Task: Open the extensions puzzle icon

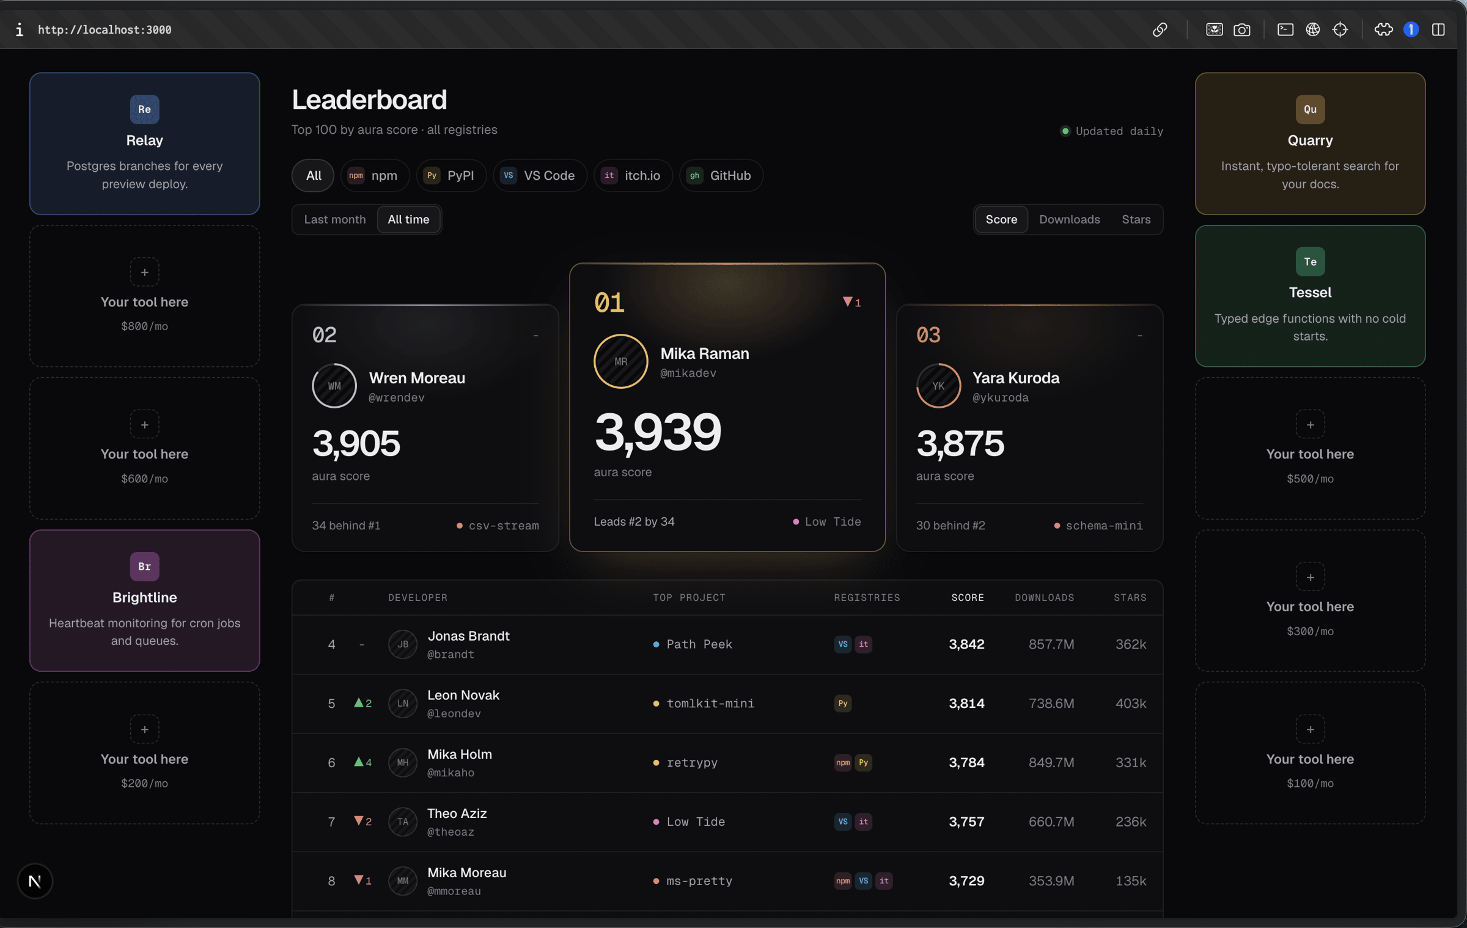Action: point(1383,29)
